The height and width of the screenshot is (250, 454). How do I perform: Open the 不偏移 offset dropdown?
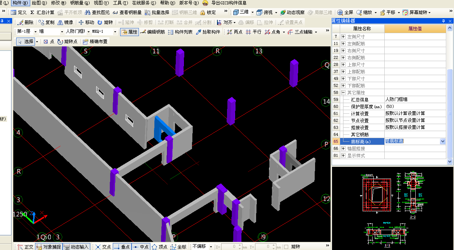211,247
